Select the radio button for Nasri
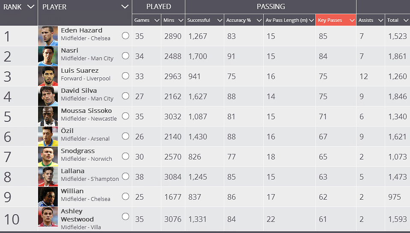410x233 pixels. (x=125, y=56)
